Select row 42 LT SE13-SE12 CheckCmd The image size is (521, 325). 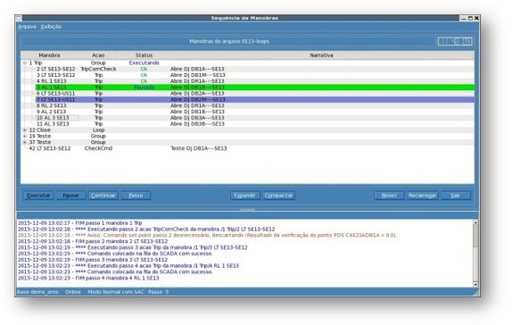click(x=247, y=148)
